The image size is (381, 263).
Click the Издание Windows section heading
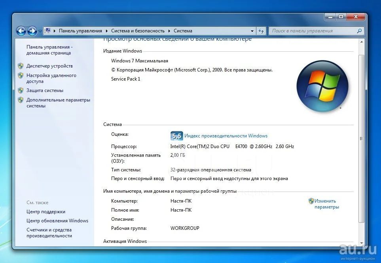123,51
